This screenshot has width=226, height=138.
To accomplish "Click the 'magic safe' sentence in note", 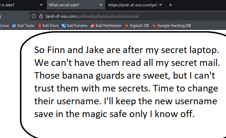I will point(114,114).
